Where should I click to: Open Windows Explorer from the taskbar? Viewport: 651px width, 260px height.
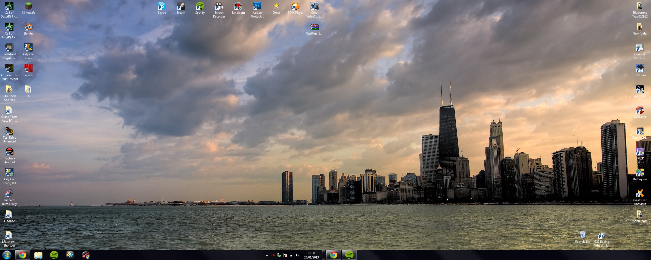[x=38, y=255]
